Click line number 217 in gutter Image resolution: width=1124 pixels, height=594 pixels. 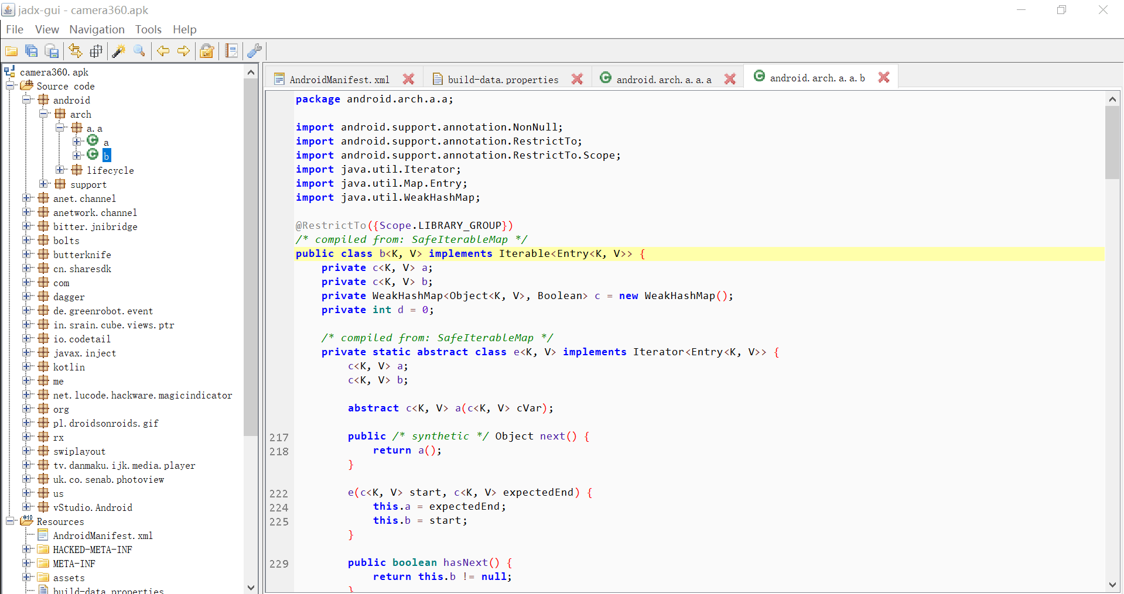(x=279, y=437)
